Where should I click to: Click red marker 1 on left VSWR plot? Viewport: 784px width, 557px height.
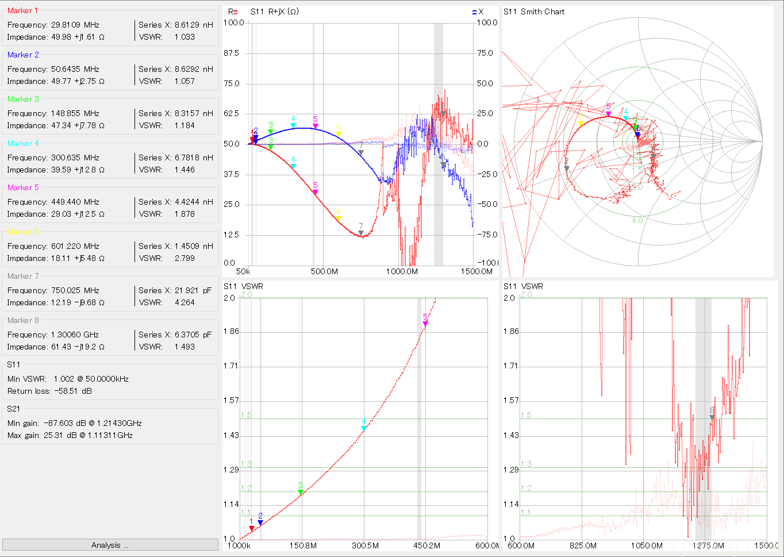click(251, 528)
